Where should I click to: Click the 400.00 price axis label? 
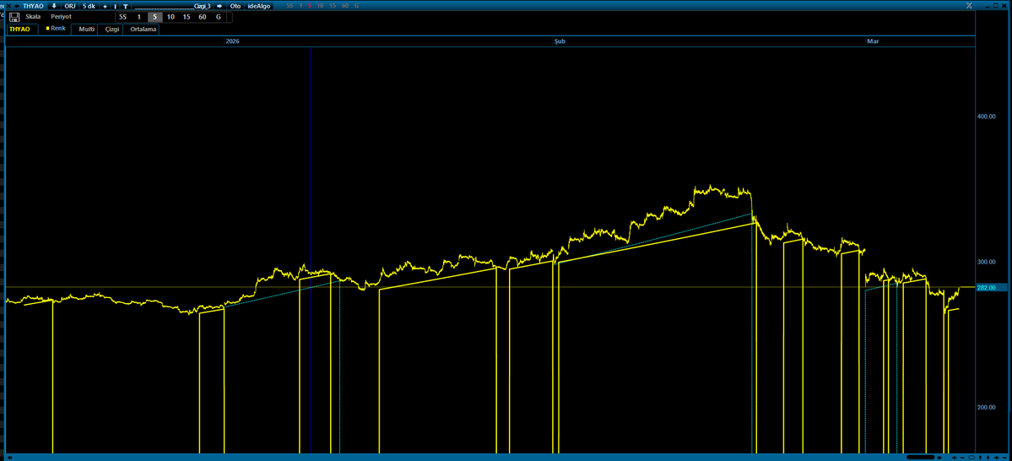coord(986,117)
